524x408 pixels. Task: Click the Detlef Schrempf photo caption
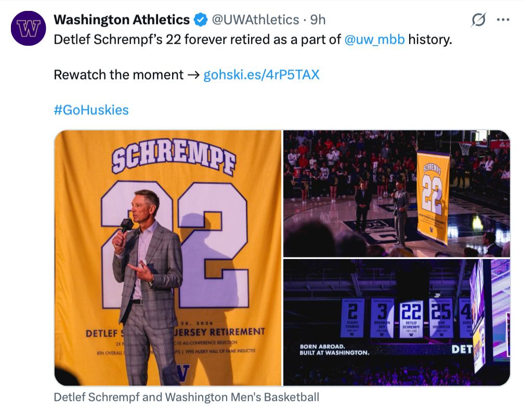click(186, 398)
